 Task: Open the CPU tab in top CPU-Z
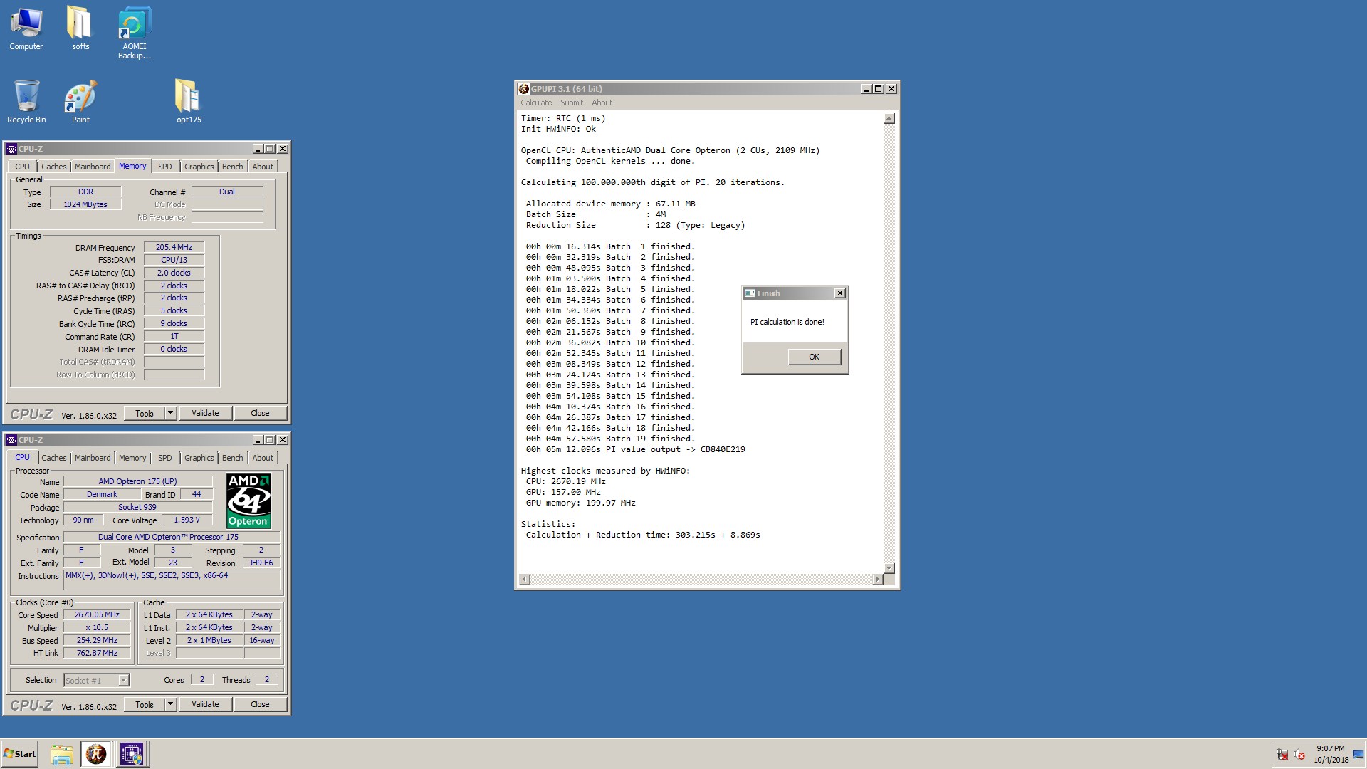[23, 167]
